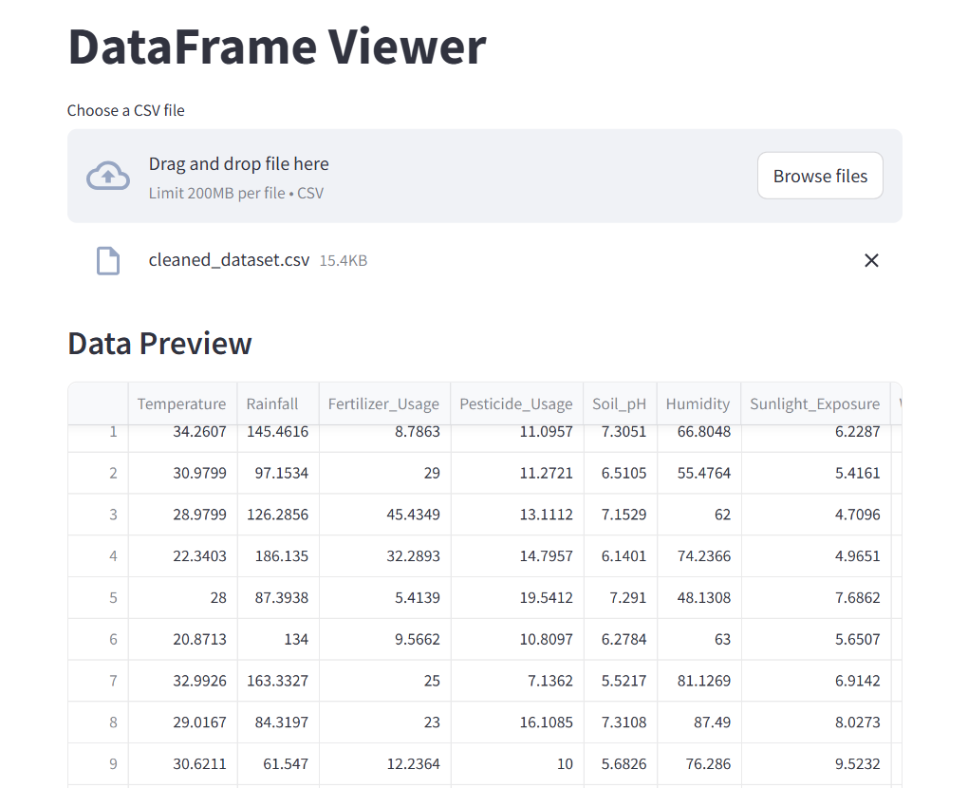Select the Sunlight_Exposure column header
Viewport: 968px width, 788px height.
point(815,403)
